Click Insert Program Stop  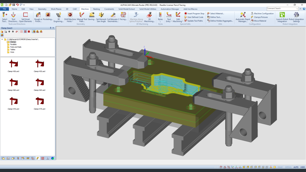(195, 13)
